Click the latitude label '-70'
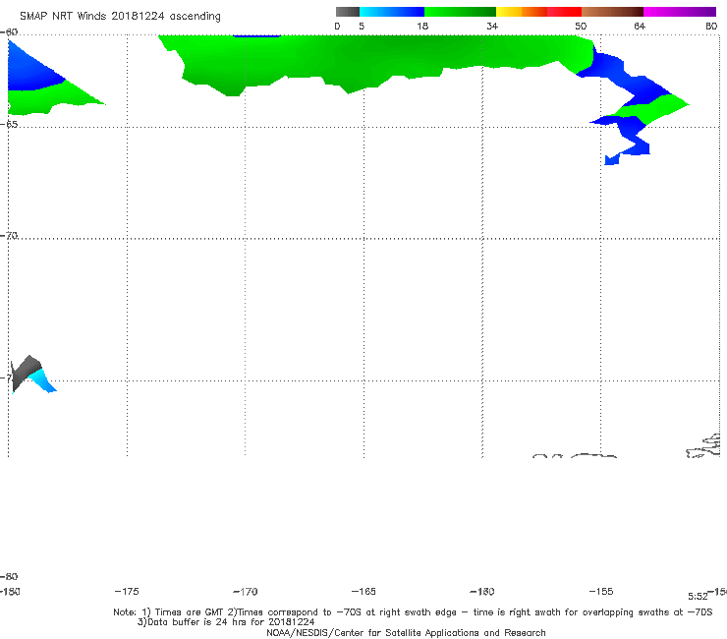727x639 pixels. tap(9, 236)
